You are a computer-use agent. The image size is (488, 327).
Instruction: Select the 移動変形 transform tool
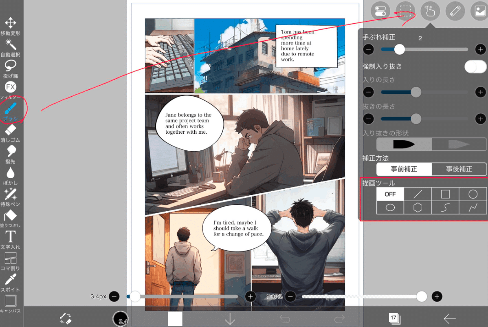coord(10,26)
